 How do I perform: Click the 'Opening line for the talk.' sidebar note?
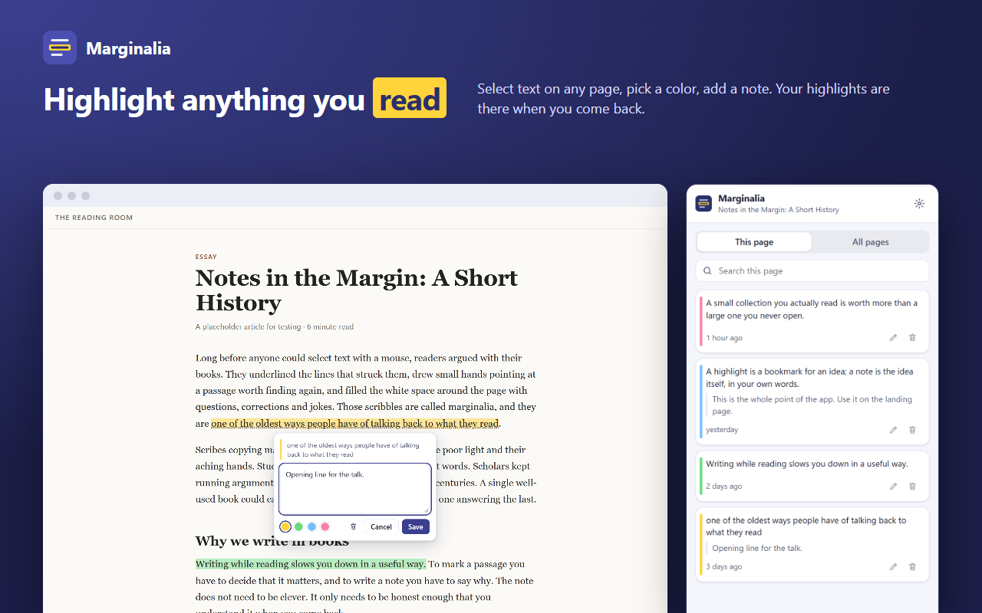(757, 548)
